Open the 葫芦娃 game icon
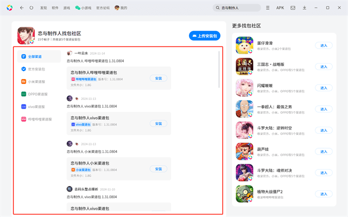This screenshot has width=348, height=217. pyautogui.click(x=244, y=151)
